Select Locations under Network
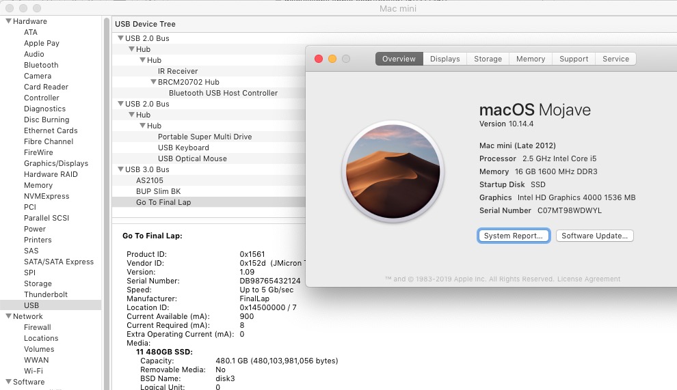 41,338
